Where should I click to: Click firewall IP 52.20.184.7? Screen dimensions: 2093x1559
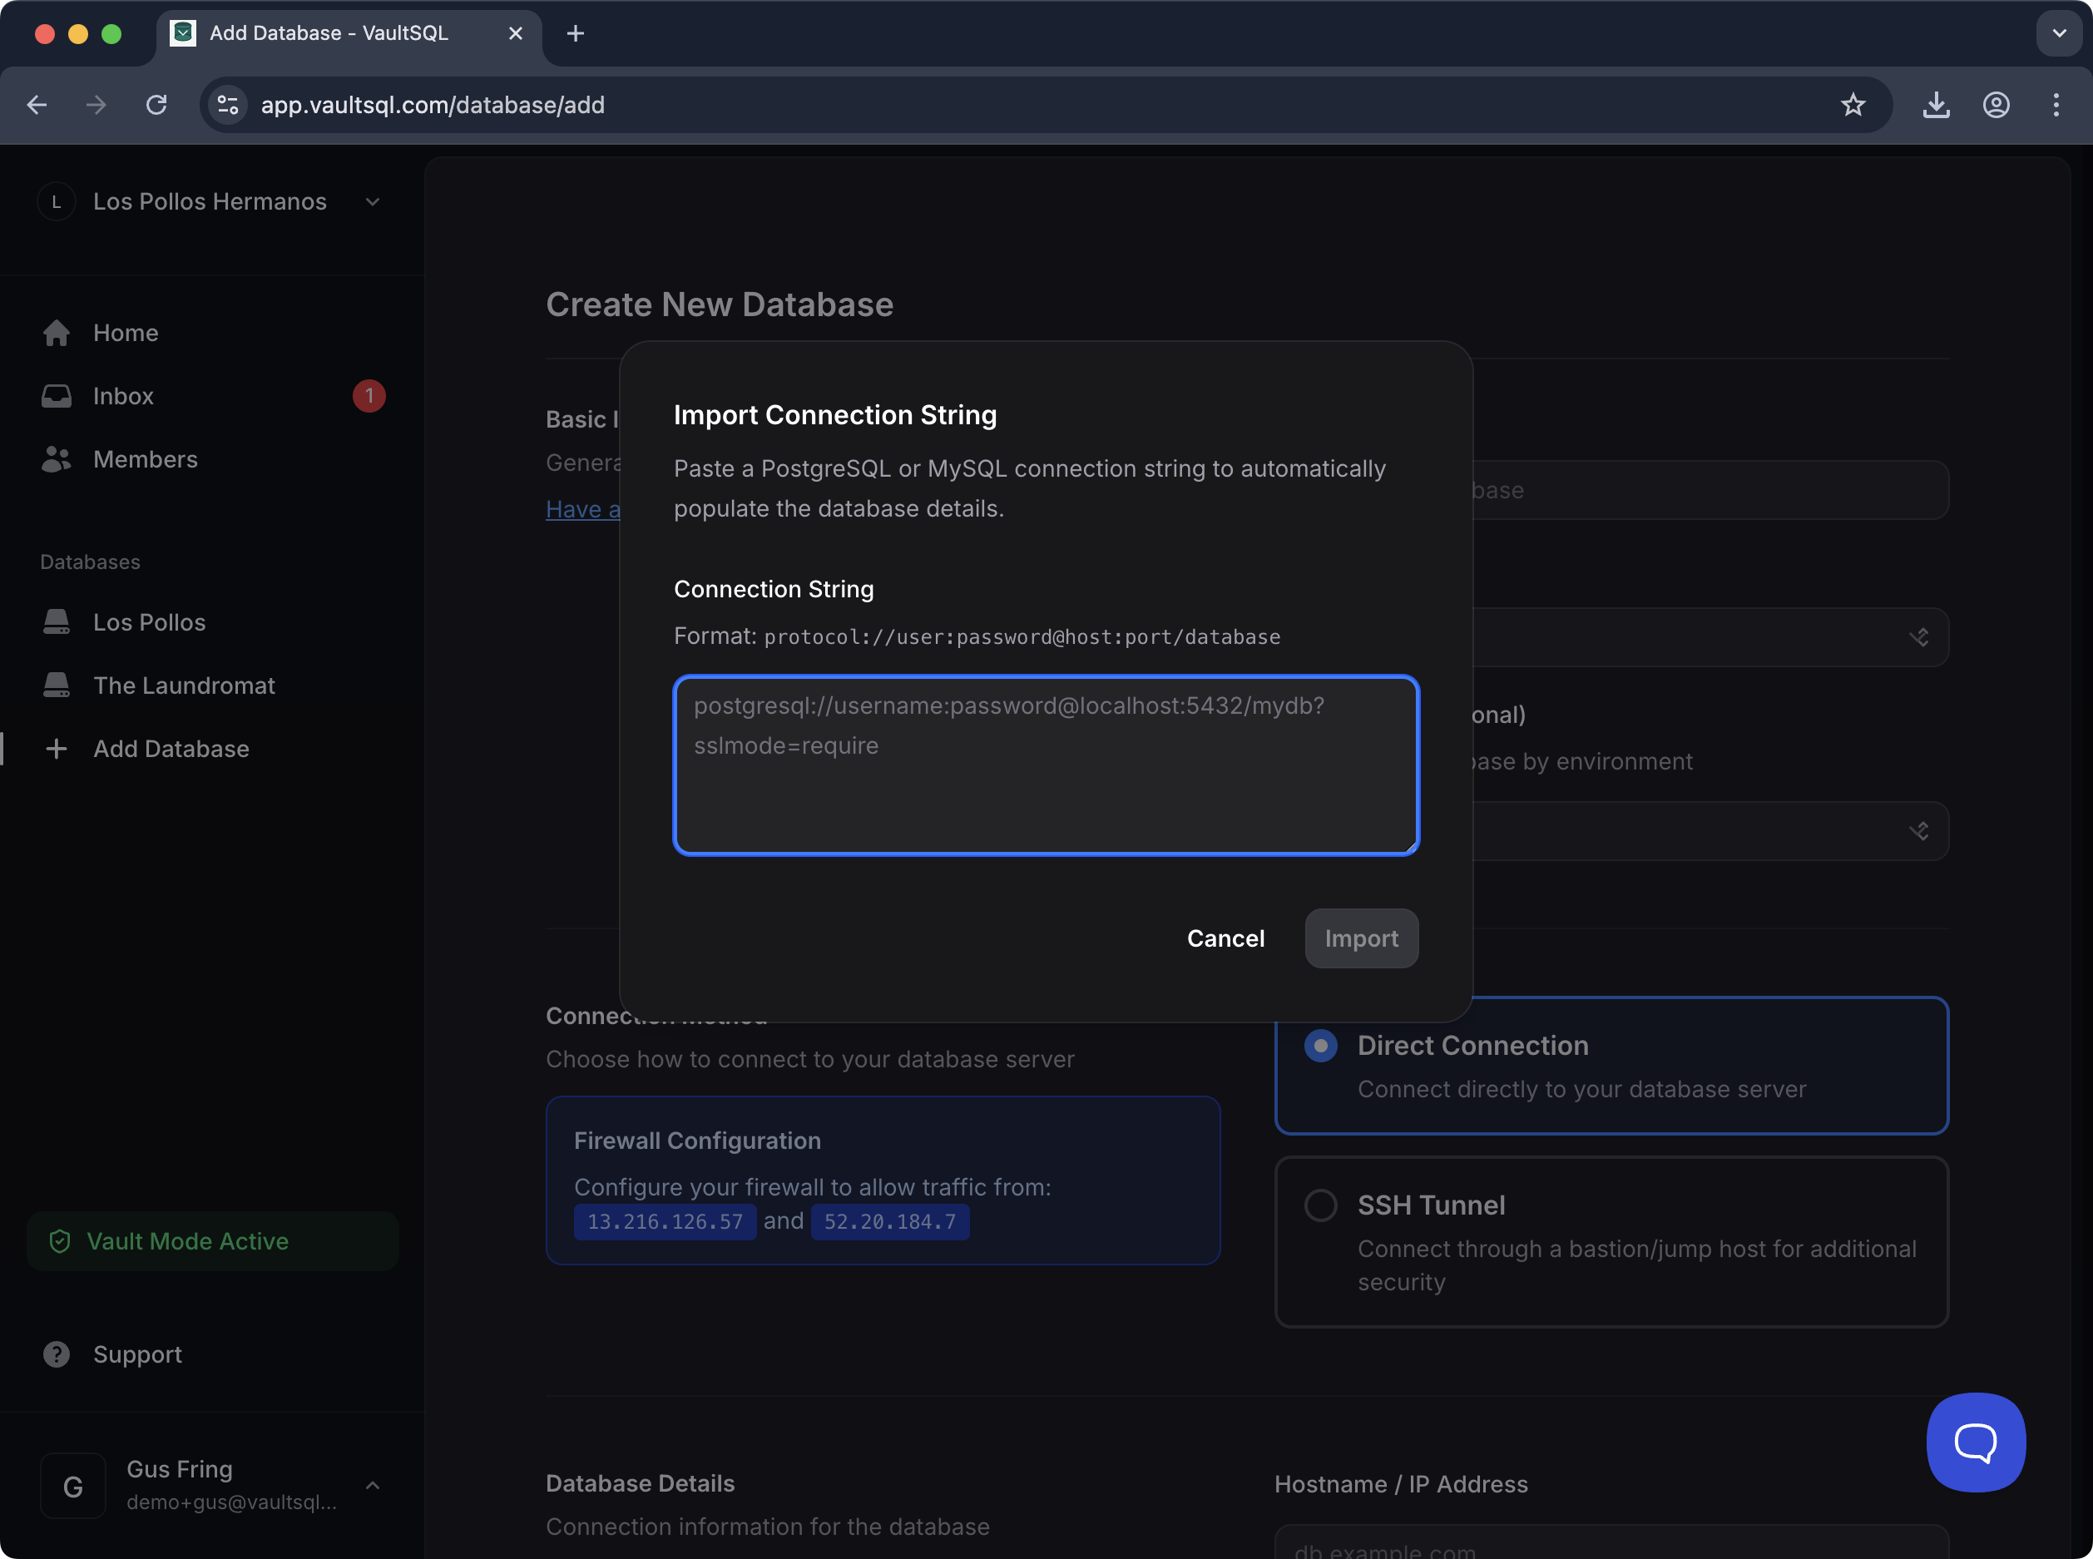click(x=890, y=1221)
